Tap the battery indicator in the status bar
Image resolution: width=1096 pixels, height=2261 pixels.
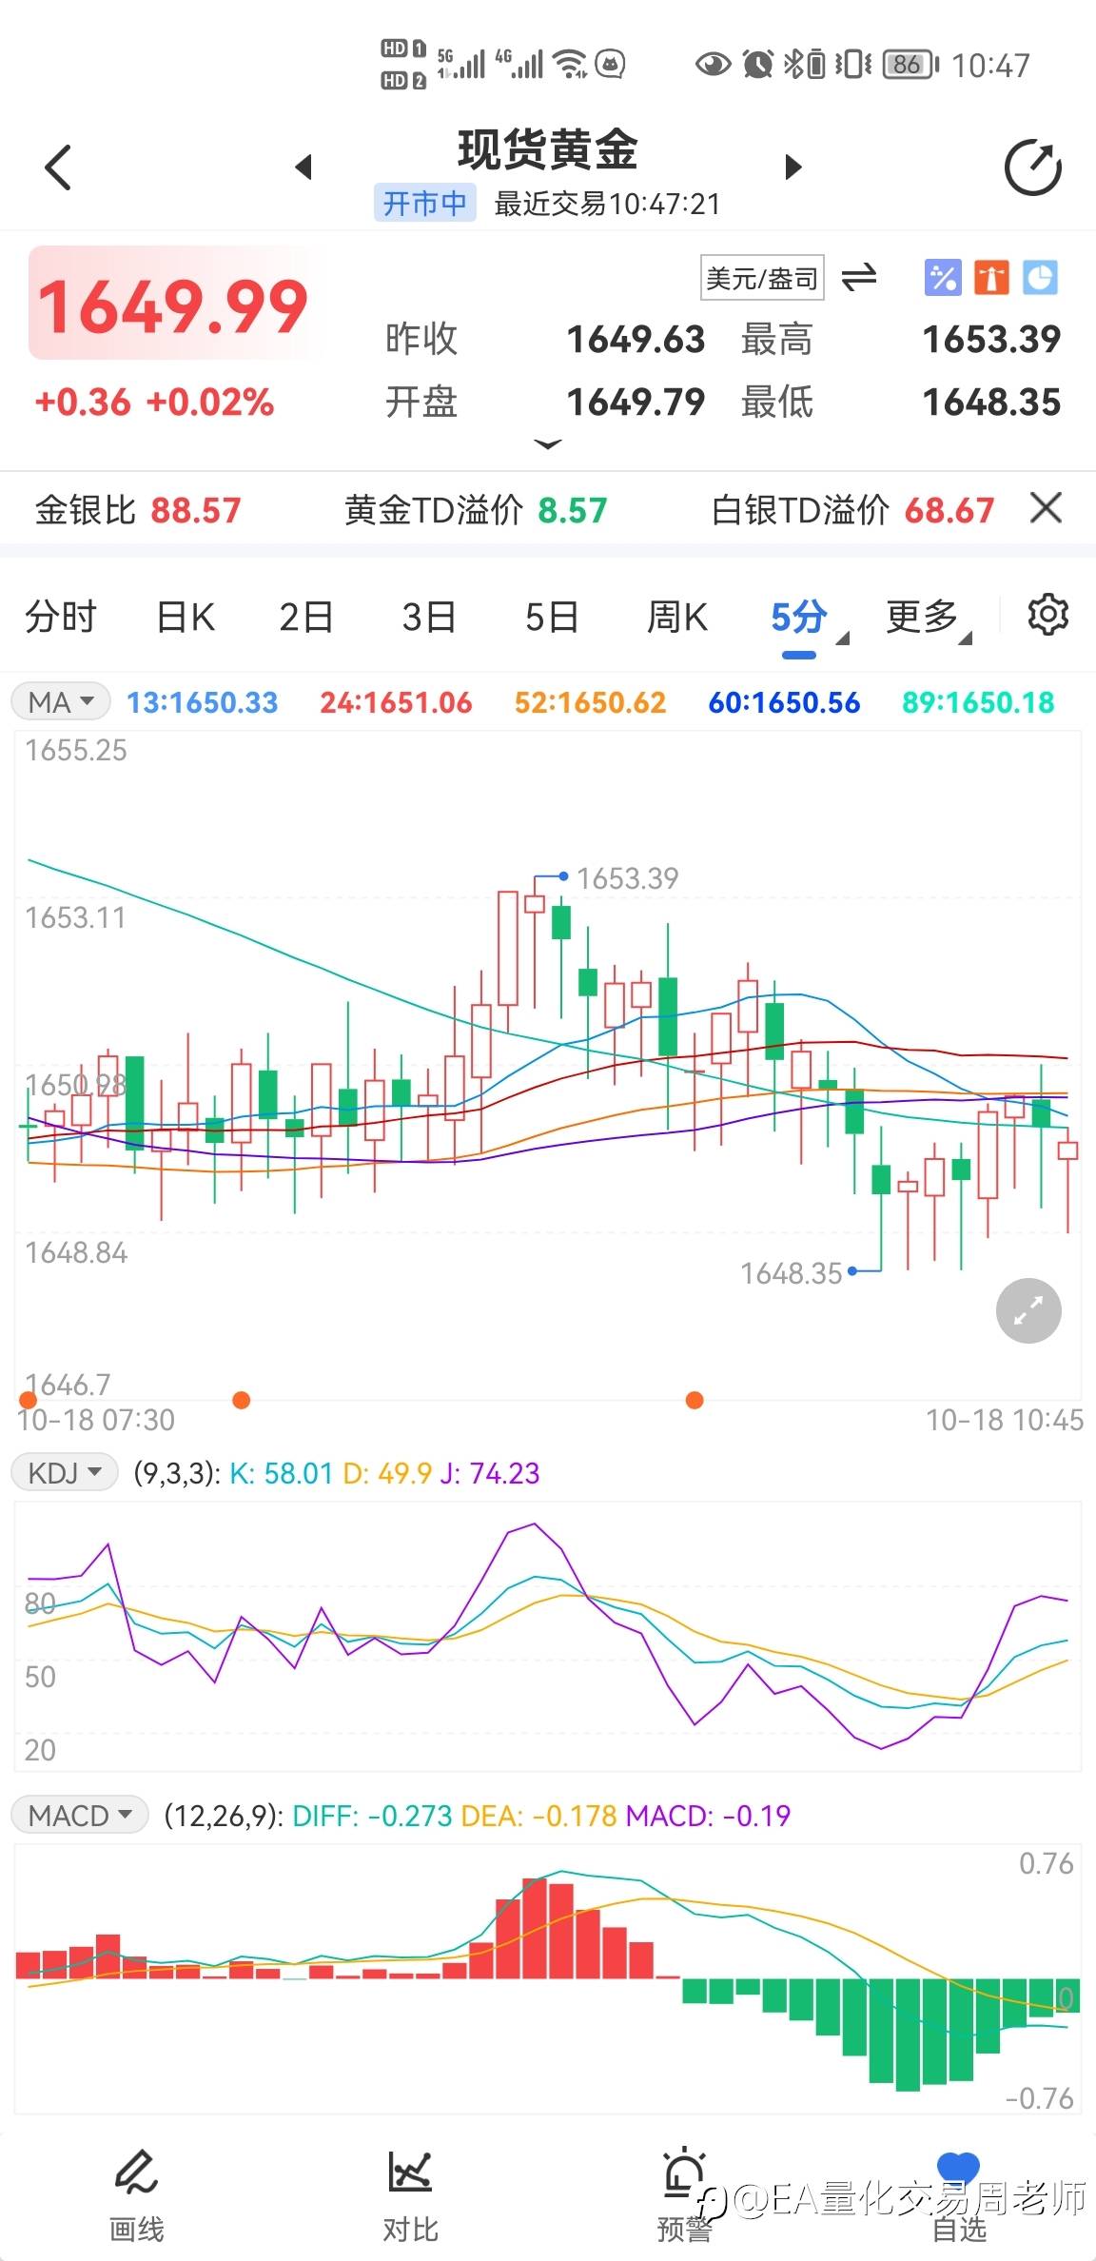click(x=910, y=64)
